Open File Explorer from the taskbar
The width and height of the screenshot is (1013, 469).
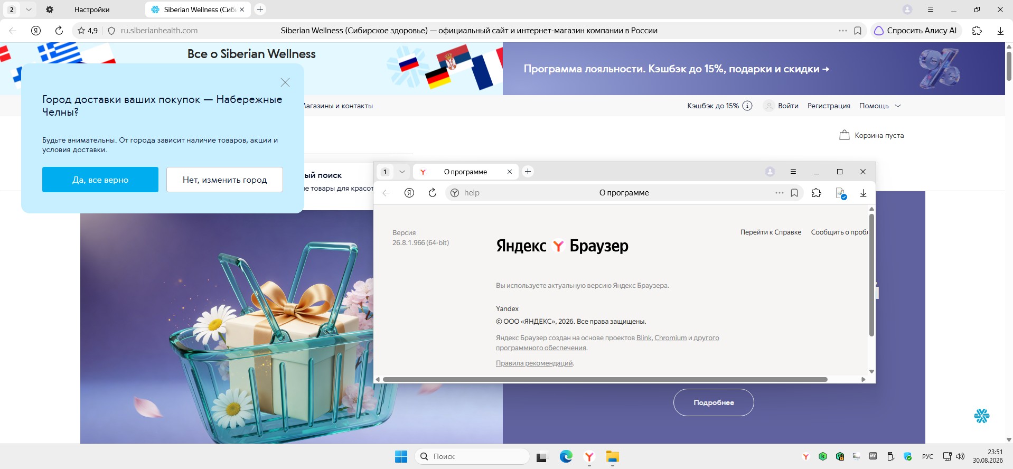pyautogui.click(x=613, y=456)
